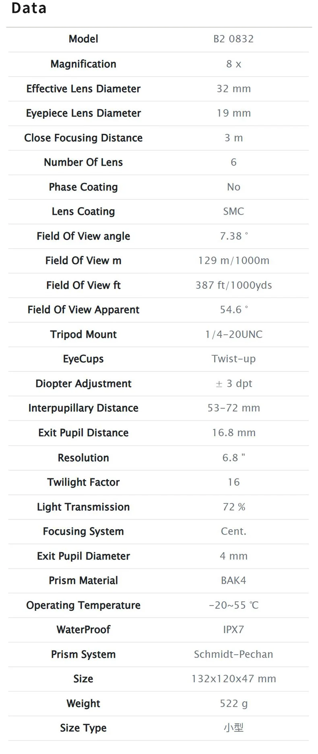
Task: Click the 387 ft/1000yds value
Action: (x=233, y=285)
